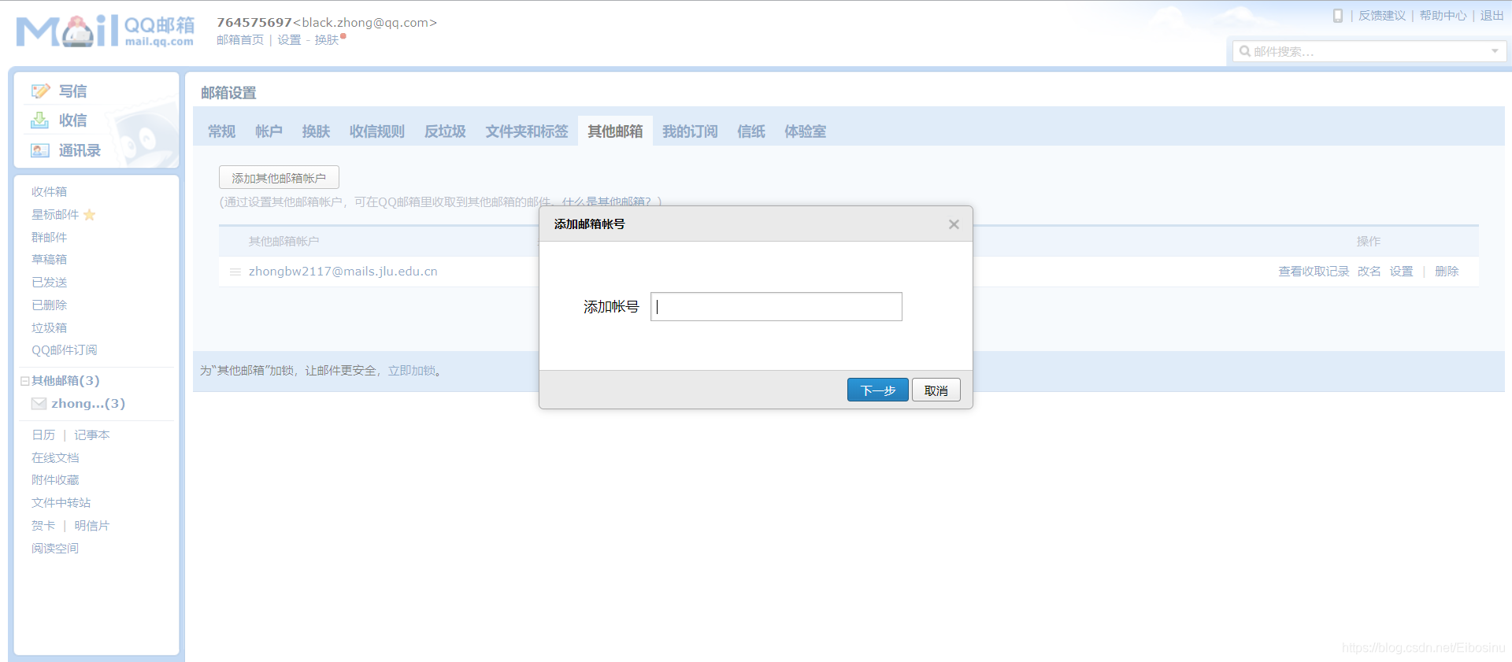The height and width of the screenshot is (662, 1512).
Task: Click the star icon beside 星标邮件
Action: click(89, 215)
